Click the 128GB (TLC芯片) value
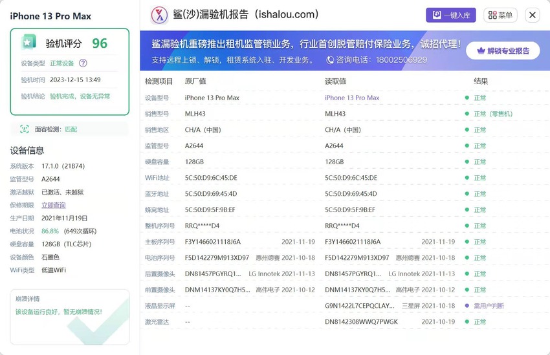The image size is (550, 355). click(x=66, y=244)
